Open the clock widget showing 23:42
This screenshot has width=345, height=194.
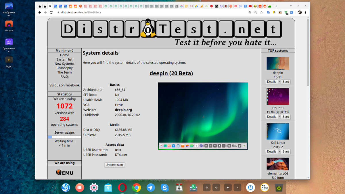tap(265, 188)
